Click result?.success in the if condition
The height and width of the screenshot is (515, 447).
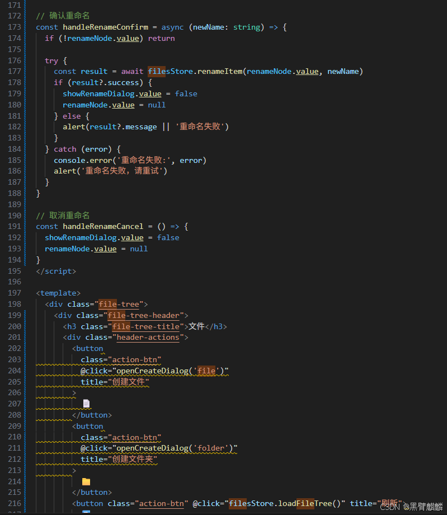click(x=105, y=82)
